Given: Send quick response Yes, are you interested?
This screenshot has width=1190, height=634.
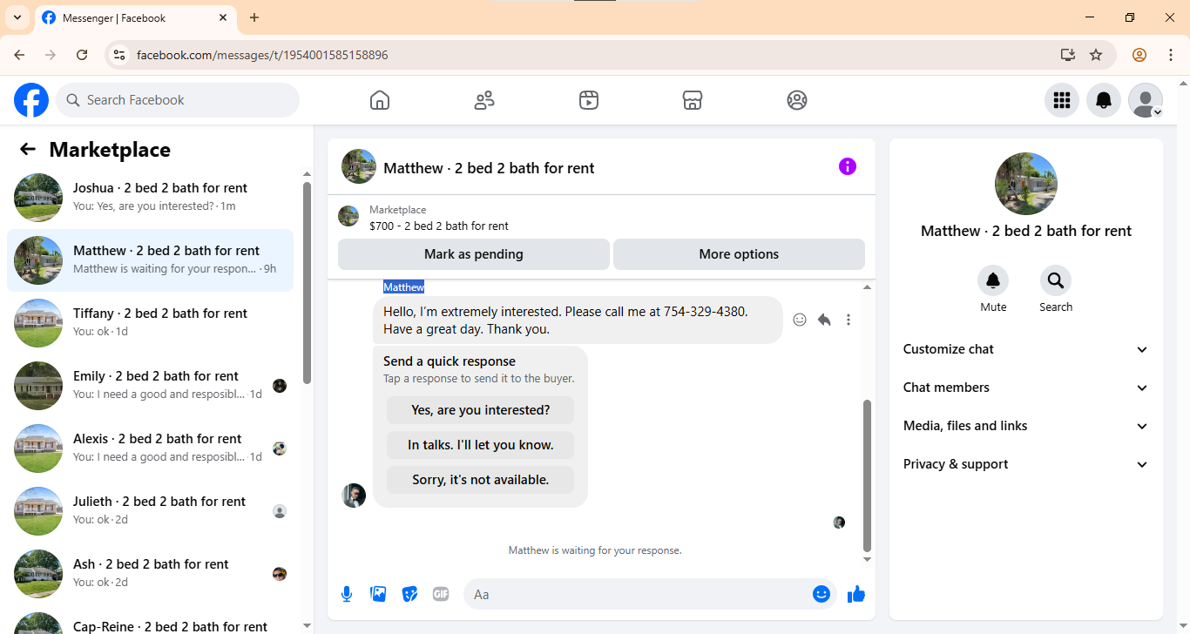Looking at the screenshot, I should click(481, 410).
